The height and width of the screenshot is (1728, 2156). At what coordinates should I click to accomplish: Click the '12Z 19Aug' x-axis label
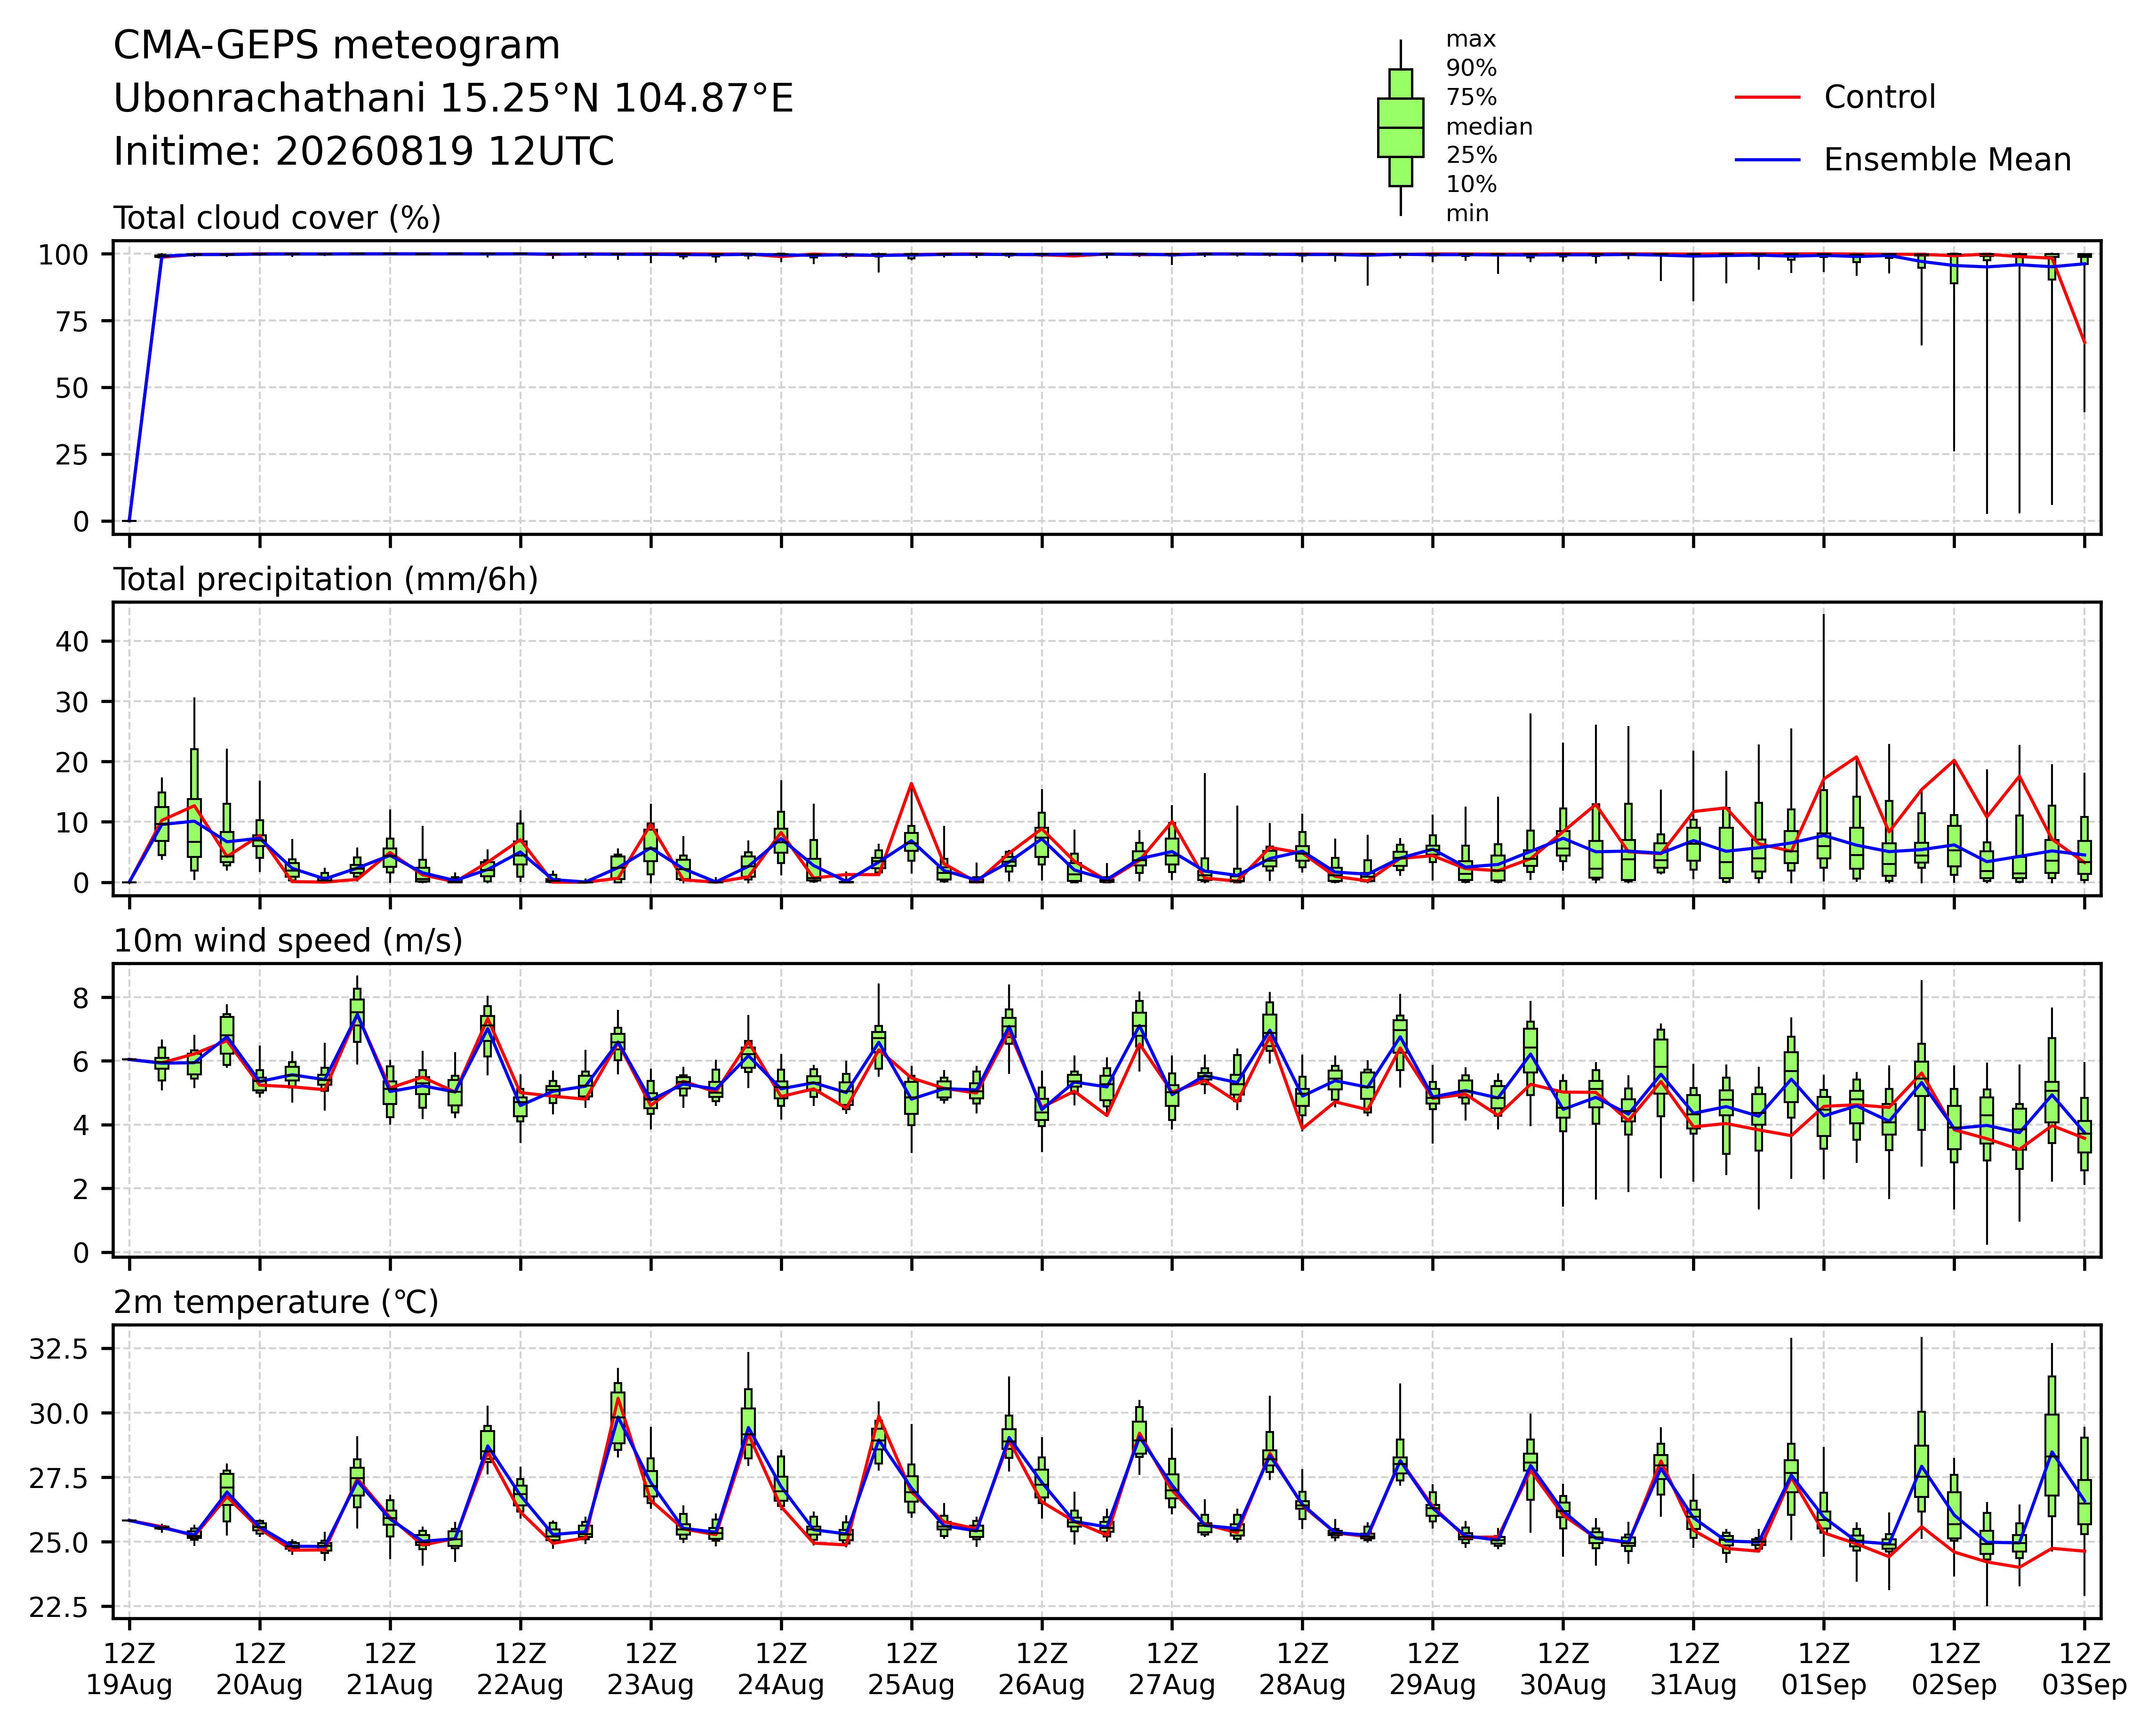coord(129,1669)
